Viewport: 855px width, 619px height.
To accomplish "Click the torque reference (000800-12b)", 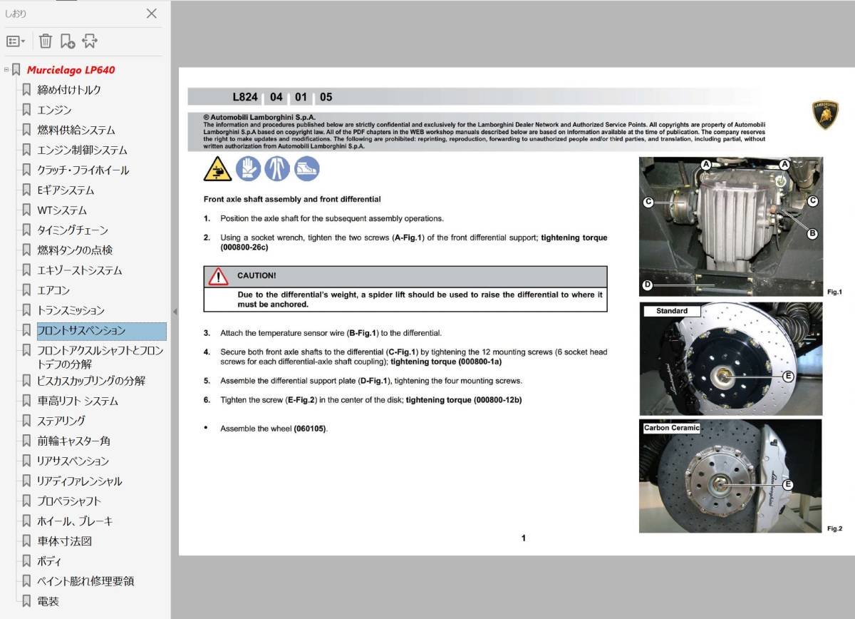I will pyautogui.click(x=497, y=400).
